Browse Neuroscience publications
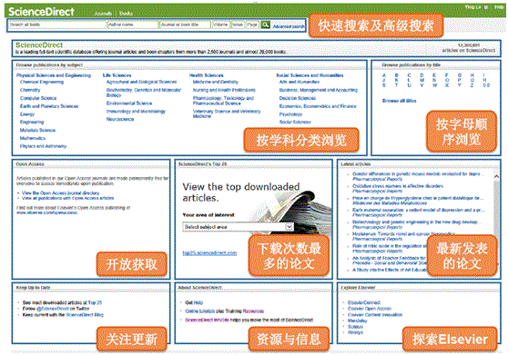The height and width of the screenshot is (355, 508). (120, 119)
